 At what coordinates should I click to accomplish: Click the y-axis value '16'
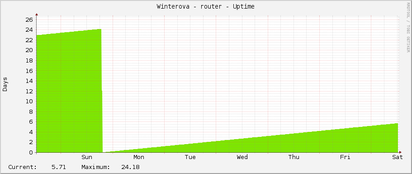pos(29,71)
